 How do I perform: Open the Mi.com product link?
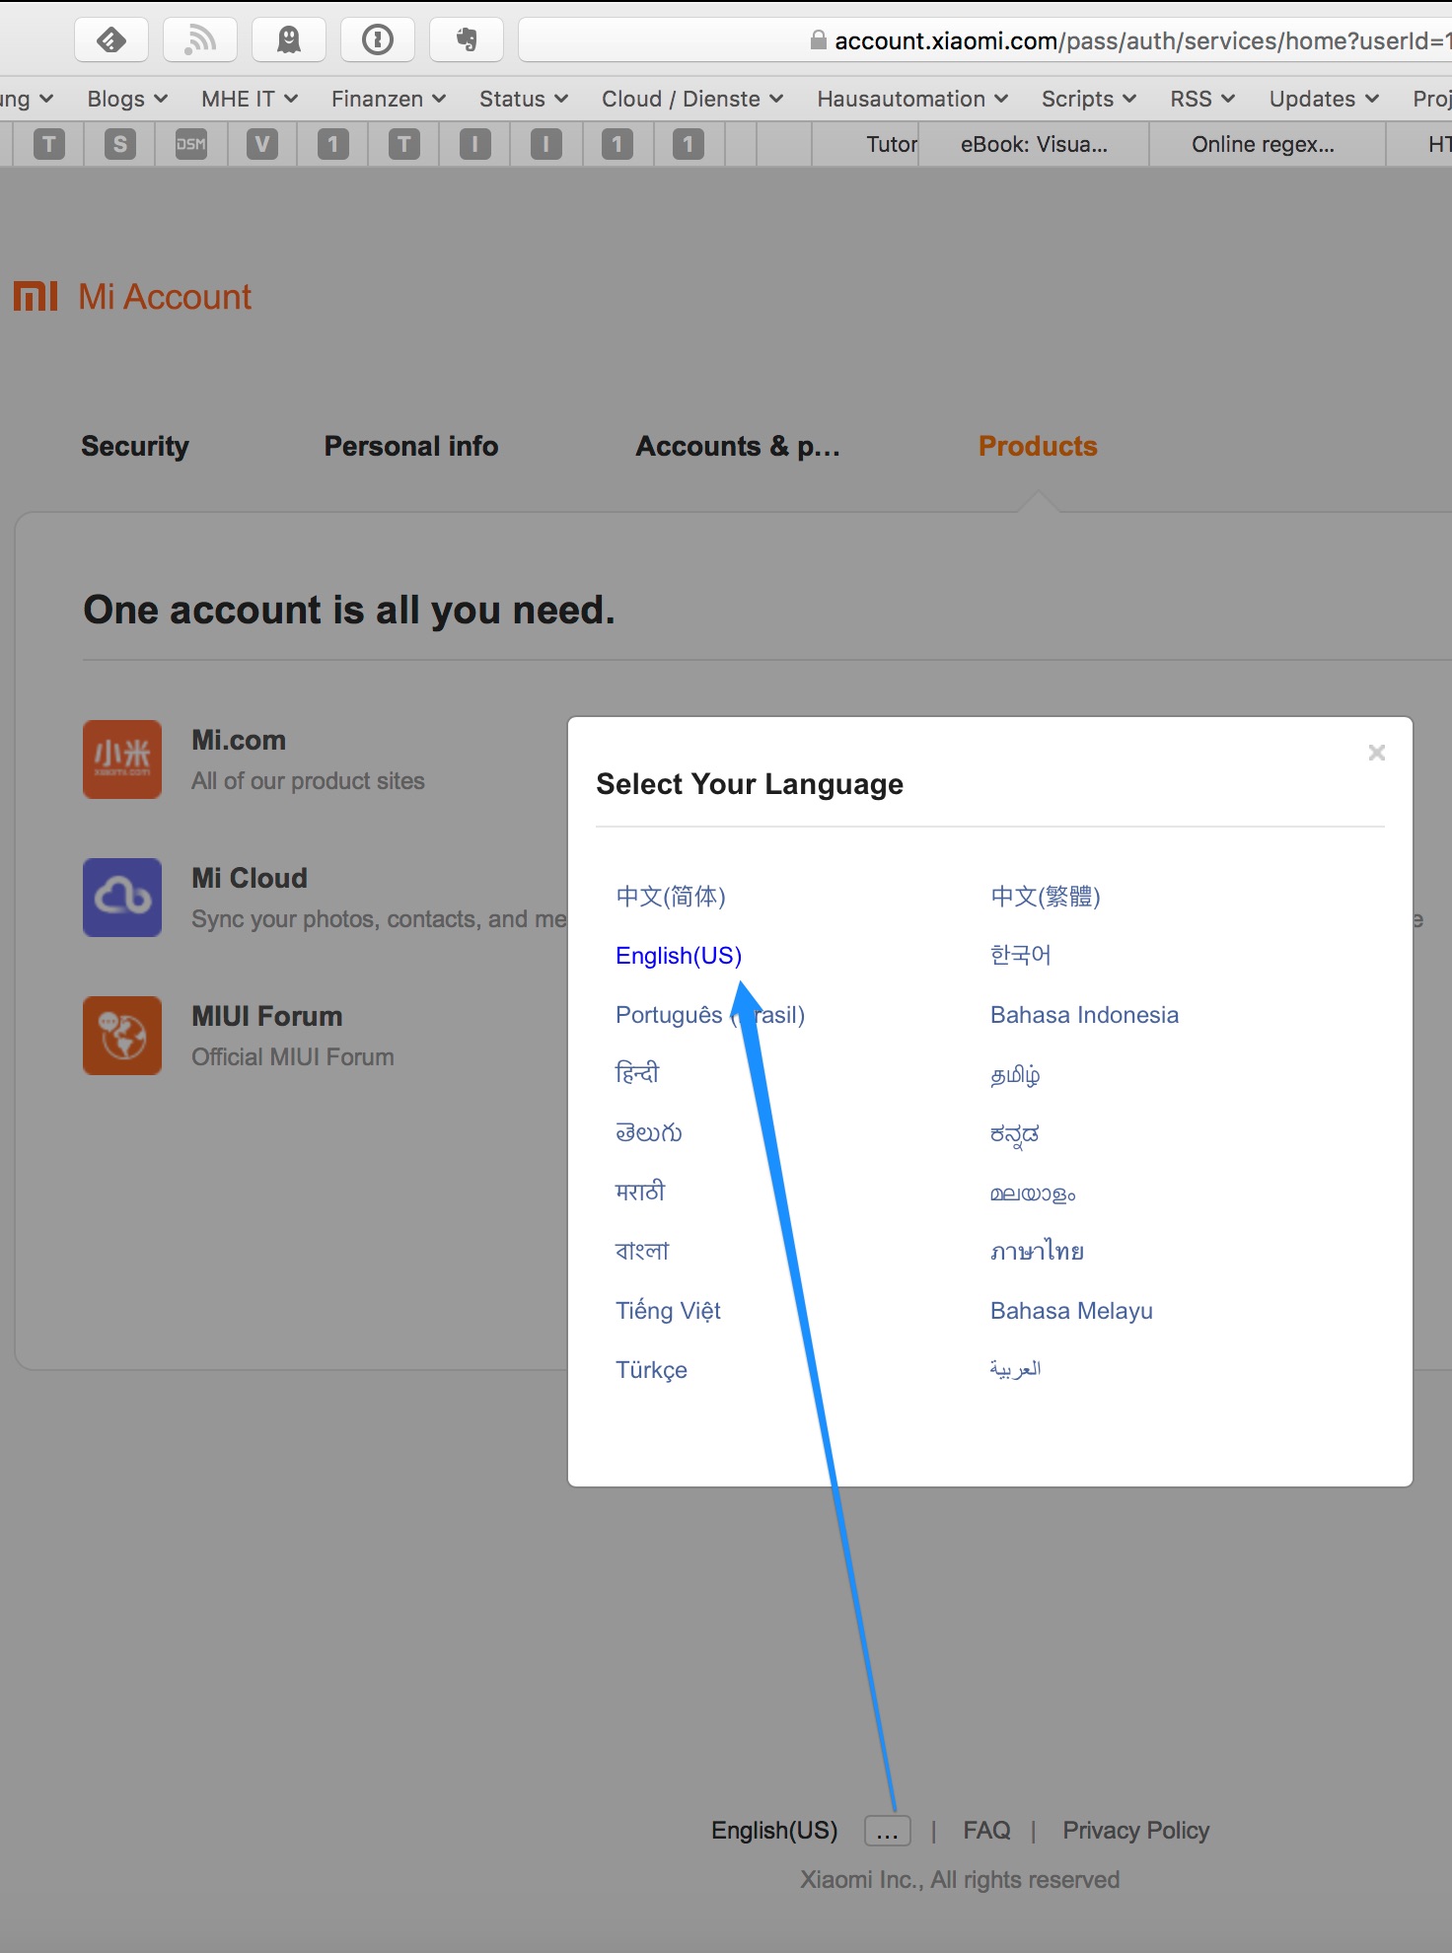239,740
